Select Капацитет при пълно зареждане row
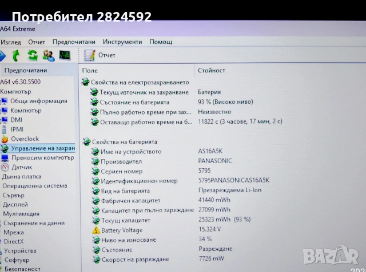The image size is (366, 272). pos(161,210)
